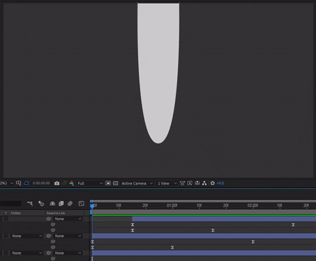Open the Graph Editor
Image resolution: width=316 pixels, height=261 pixels.
coord(82,203)
